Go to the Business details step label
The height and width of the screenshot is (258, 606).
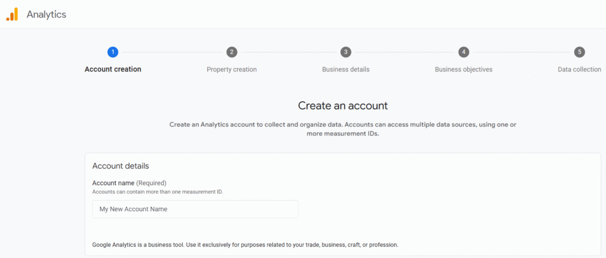click(346, 69)
